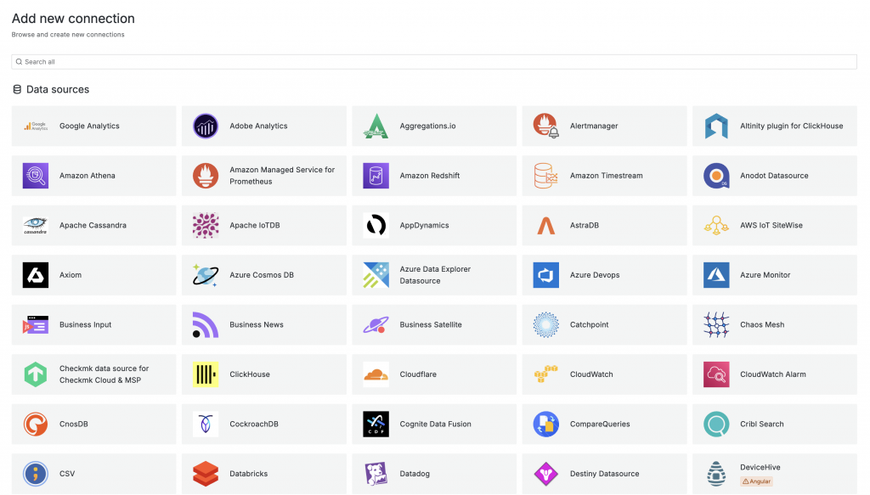Click the Apache IoTDB icon
The image size is (870, 495).
tap(206, 225)
